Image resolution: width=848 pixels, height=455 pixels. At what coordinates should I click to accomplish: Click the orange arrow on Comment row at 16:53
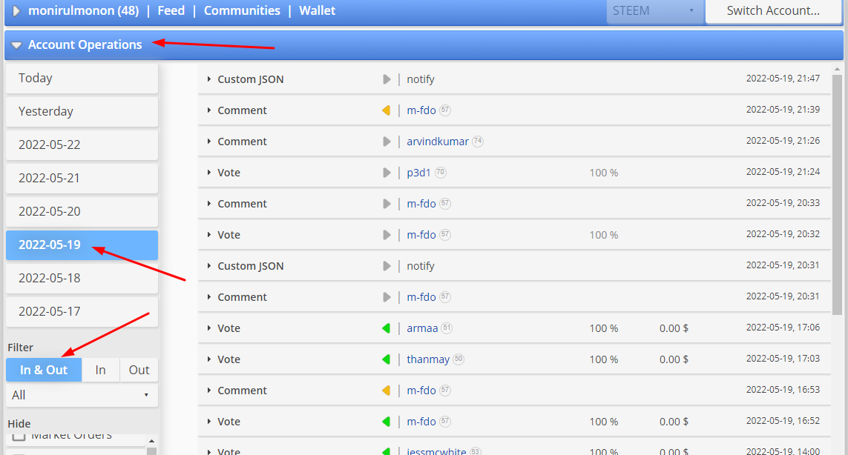pyautogui.click(x=386, y=391)
